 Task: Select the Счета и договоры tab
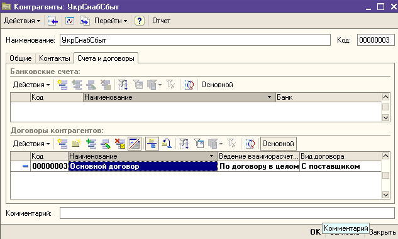106,58
